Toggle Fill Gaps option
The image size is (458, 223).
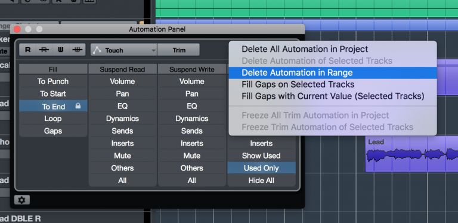[x=53, y=131]
